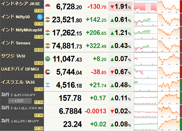Click the TASI price 11,047.43
The height and width of the screenshot is (131, 182).
coord(67,59)
